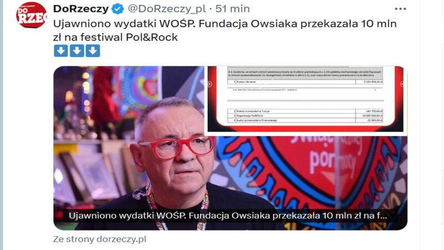Screen dimensions: 444x250
Task: Click the Organizacja Pol&Rock table row
Action: point(305,116)
